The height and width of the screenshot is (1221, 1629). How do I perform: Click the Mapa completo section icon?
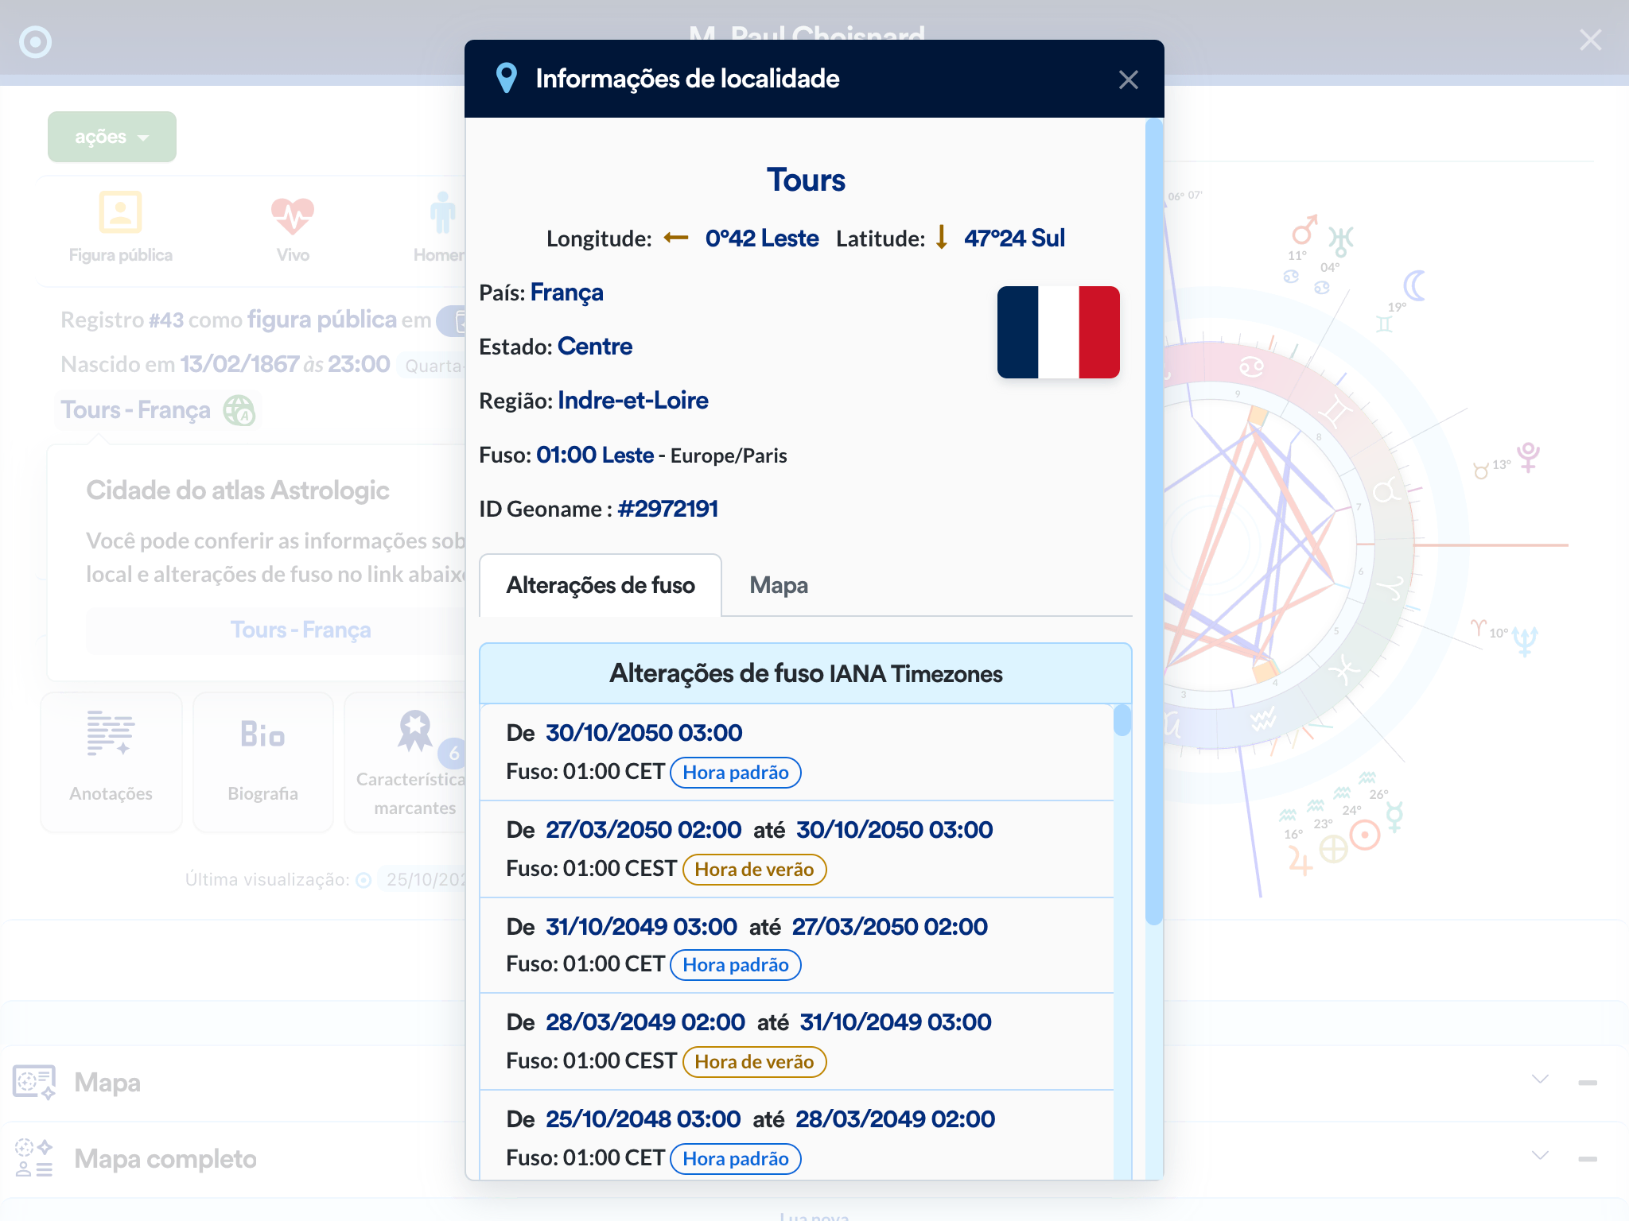(34, 1158)
